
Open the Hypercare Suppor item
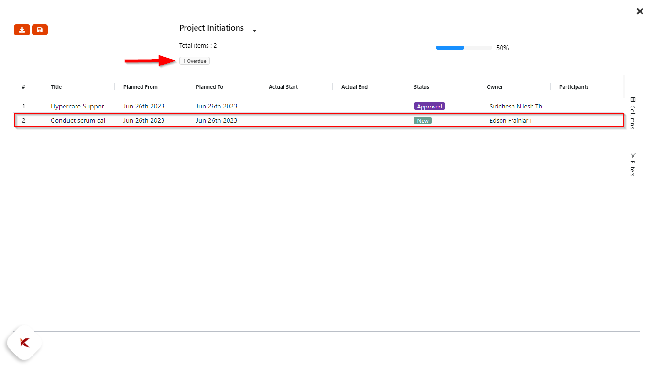click(x=77, y=106)
